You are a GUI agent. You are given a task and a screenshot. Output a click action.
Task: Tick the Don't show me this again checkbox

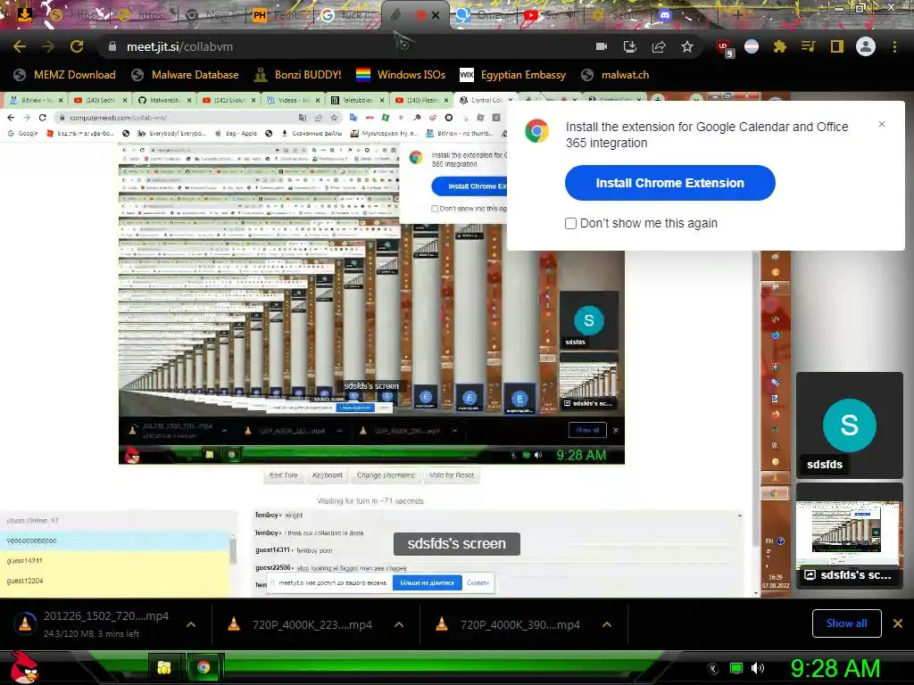coord(570,223)
